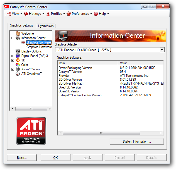Viewport: 176px width, 170px height.
Task: Expand the Avivo Video tree node
Action: tap(13, 69)
